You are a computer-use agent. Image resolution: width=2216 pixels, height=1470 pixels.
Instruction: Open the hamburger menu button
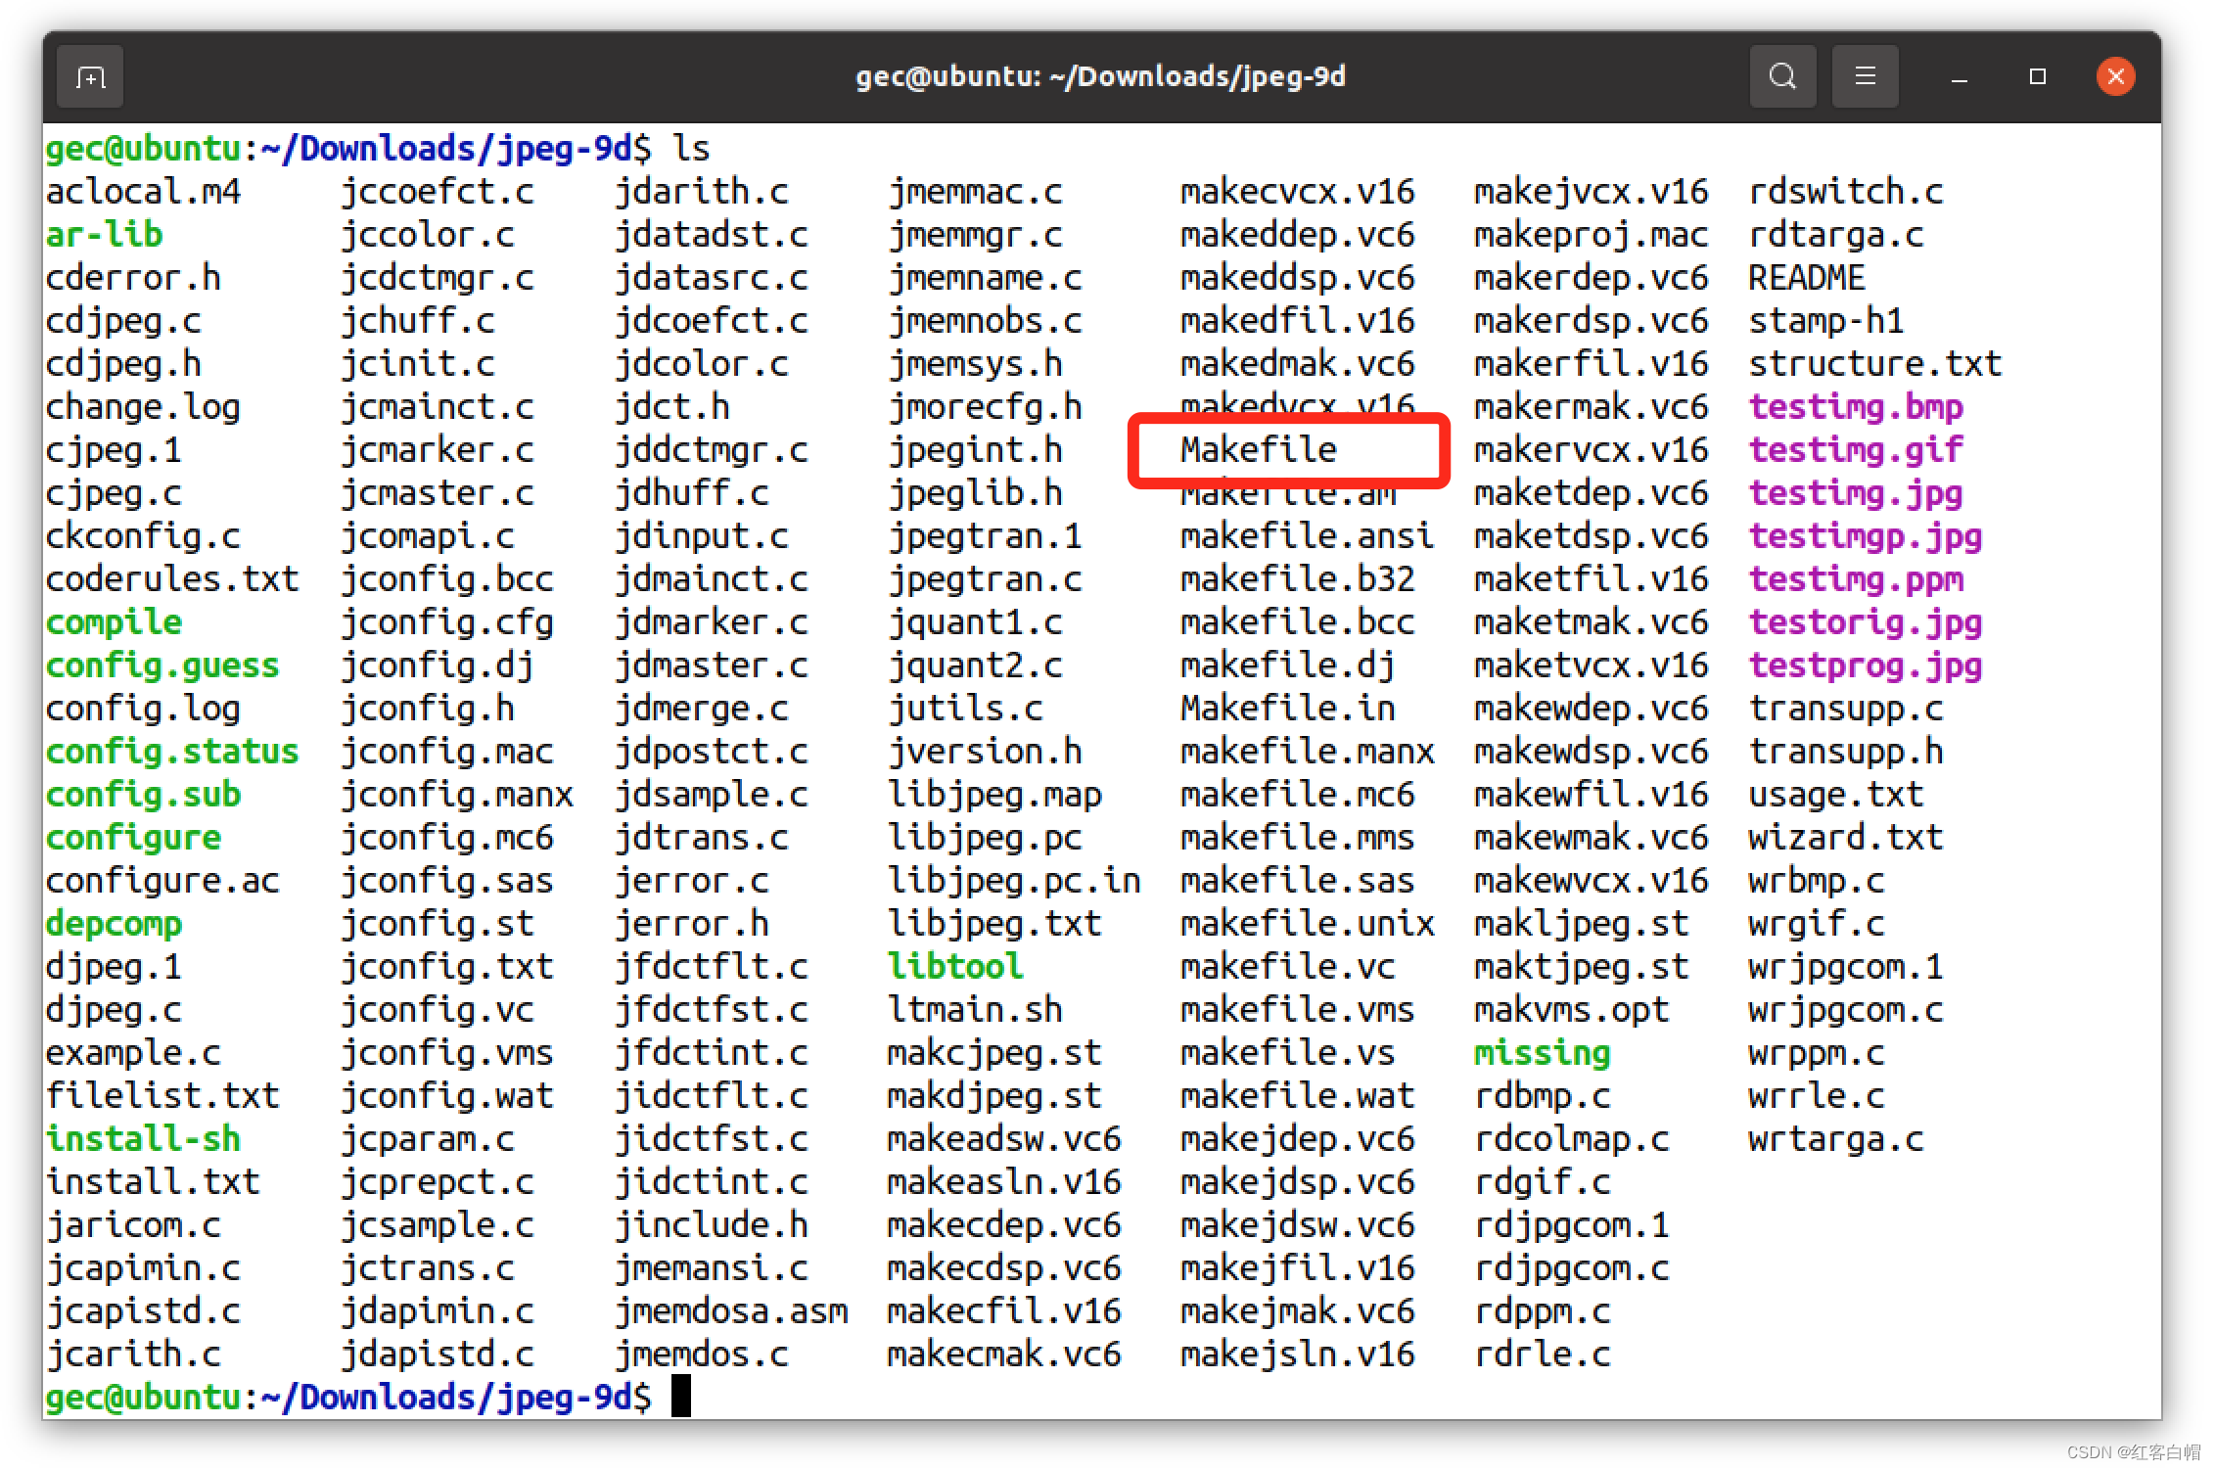coord(1865,76)
